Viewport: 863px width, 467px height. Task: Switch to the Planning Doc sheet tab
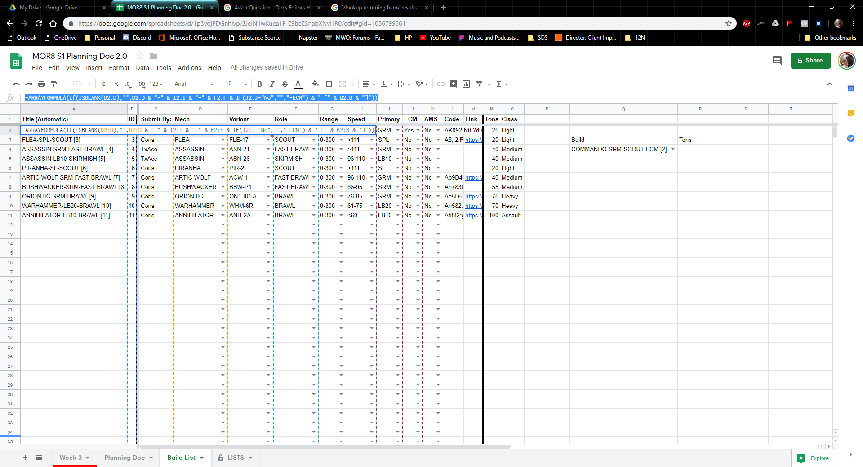pyautogui.click(x=129, y=458)
